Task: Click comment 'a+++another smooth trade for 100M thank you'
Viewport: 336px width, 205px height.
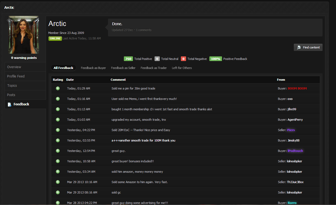Action: (143, 140)
